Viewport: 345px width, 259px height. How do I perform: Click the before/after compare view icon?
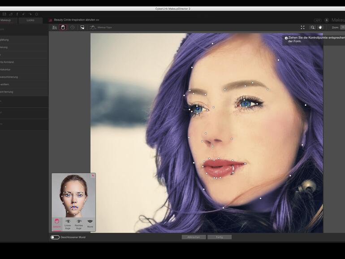tap(82, 27)
